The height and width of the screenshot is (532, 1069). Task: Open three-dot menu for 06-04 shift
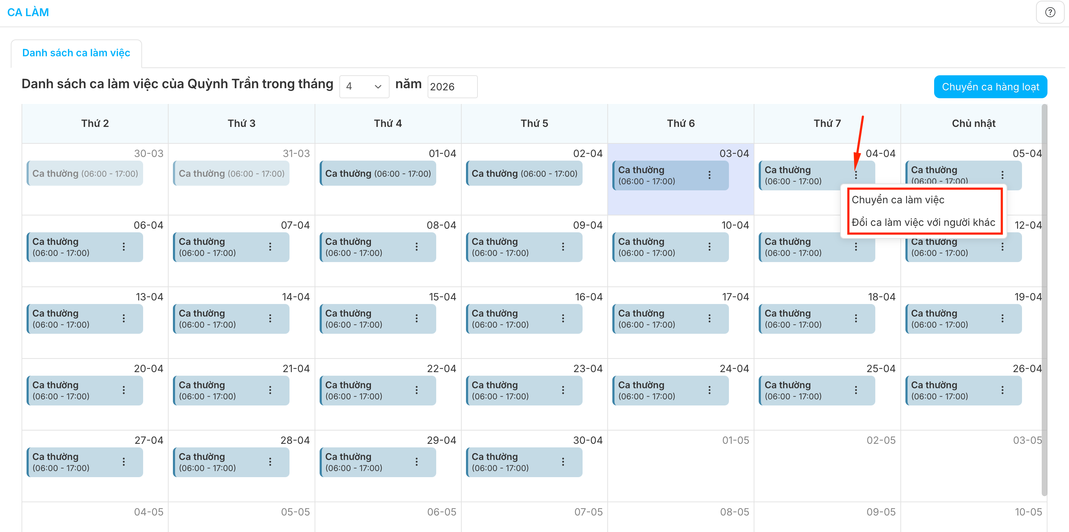124,247
